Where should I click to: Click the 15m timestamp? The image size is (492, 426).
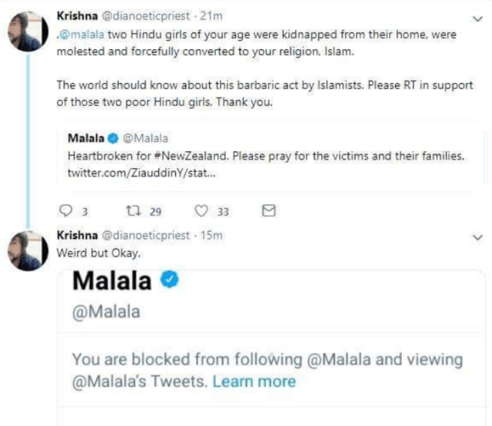pyautogui.click(x=211, y=236)
